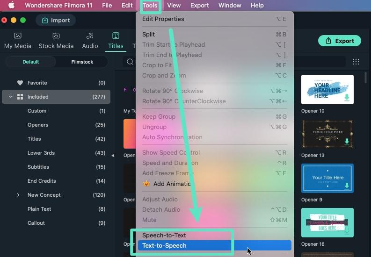This screenshot has height=257, width=371.
Task: Click the Opener 10 label
Action: click(x=313, y=111)
